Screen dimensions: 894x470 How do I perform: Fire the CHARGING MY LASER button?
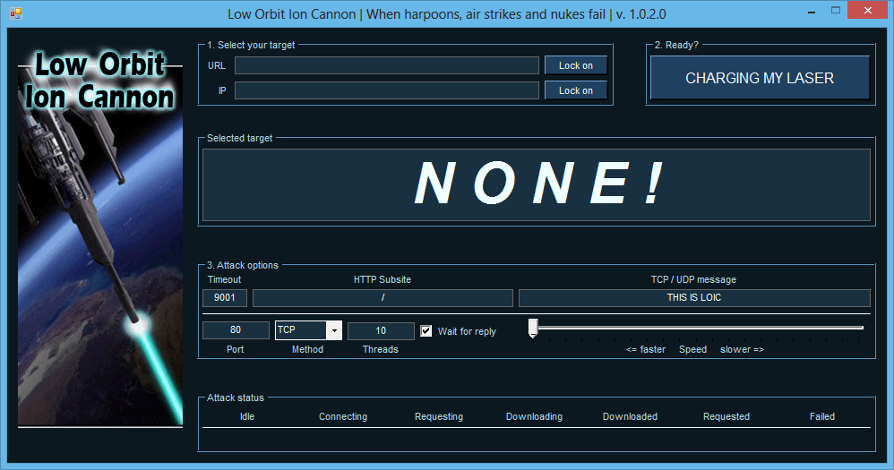click(x=760, y=78)
